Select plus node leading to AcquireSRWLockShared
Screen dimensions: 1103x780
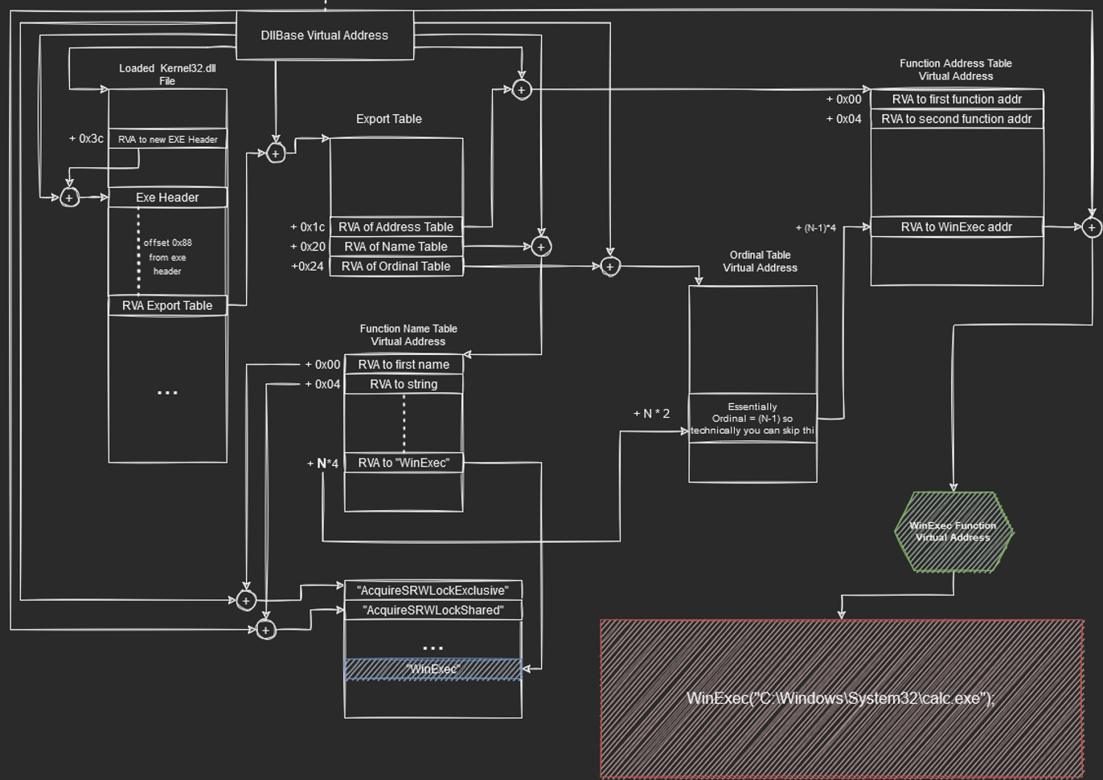click(266, 631)
